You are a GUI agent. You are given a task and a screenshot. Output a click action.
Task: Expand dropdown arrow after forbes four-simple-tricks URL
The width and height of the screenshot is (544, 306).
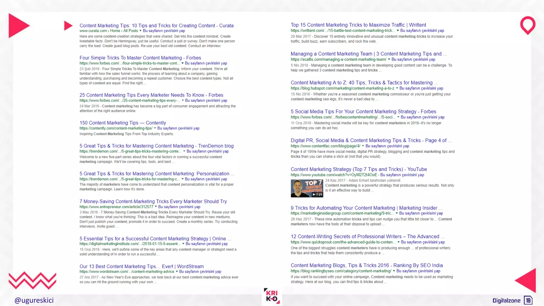pos(182,63)
